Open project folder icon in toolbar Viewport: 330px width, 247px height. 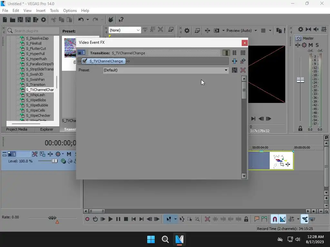coord(13,20)
